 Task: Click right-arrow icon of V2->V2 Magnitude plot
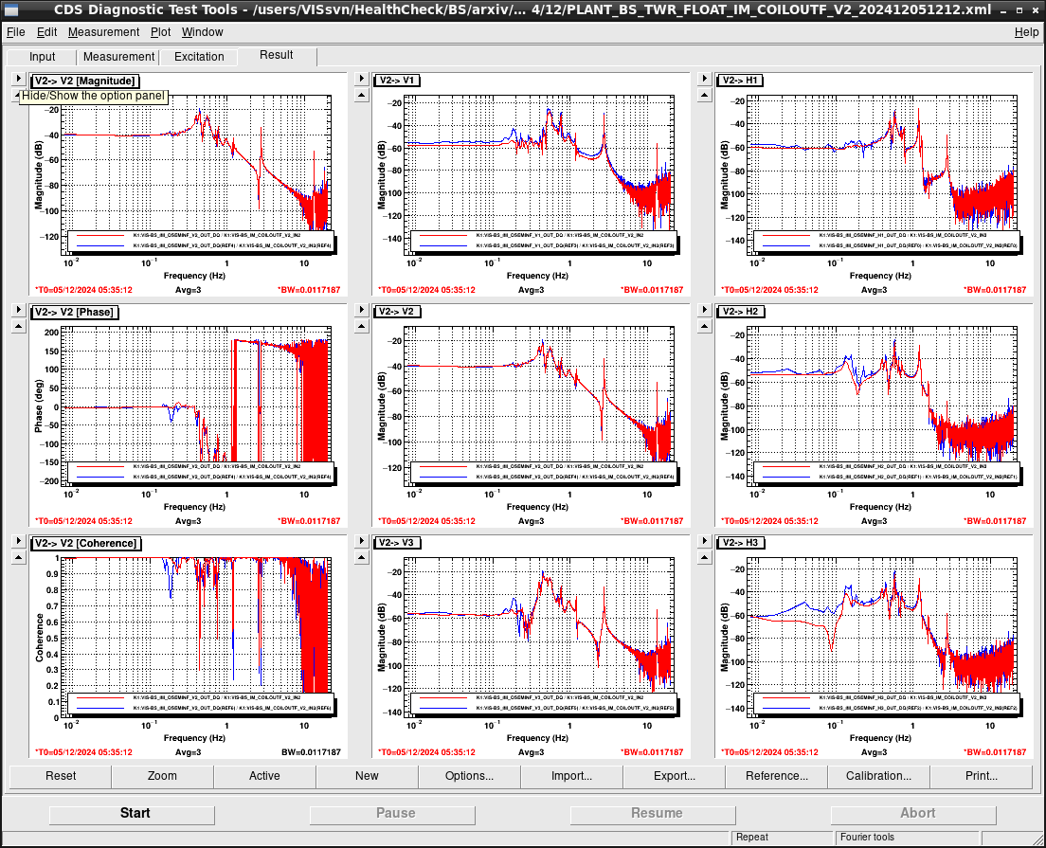click(19, 79)
